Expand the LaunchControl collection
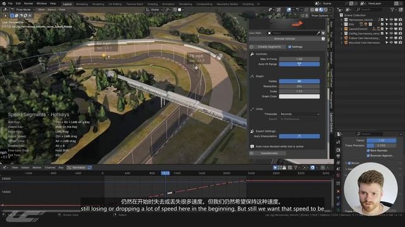 tap(342, 29)
